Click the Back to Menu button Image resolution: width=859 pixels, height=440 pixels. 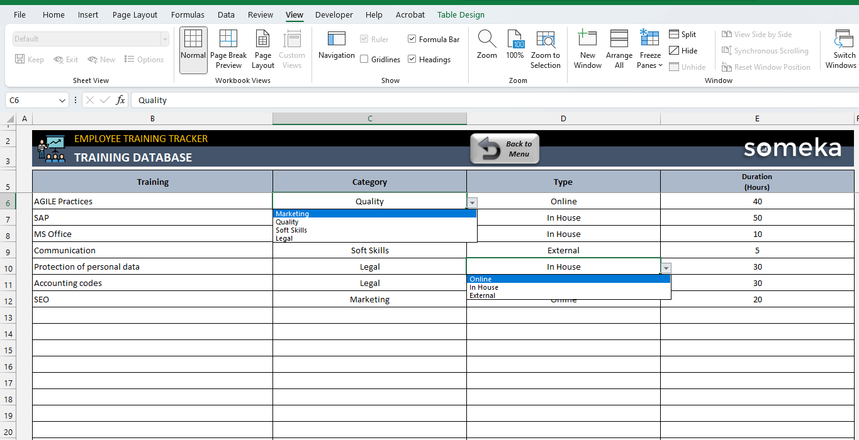505,148
